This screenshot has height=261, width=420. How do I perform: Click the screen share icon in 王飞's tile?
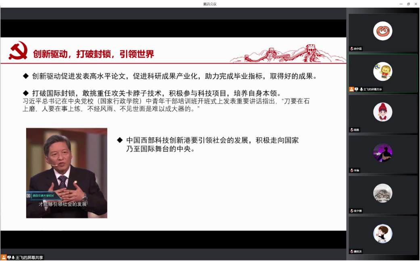(x=356, y=89)
